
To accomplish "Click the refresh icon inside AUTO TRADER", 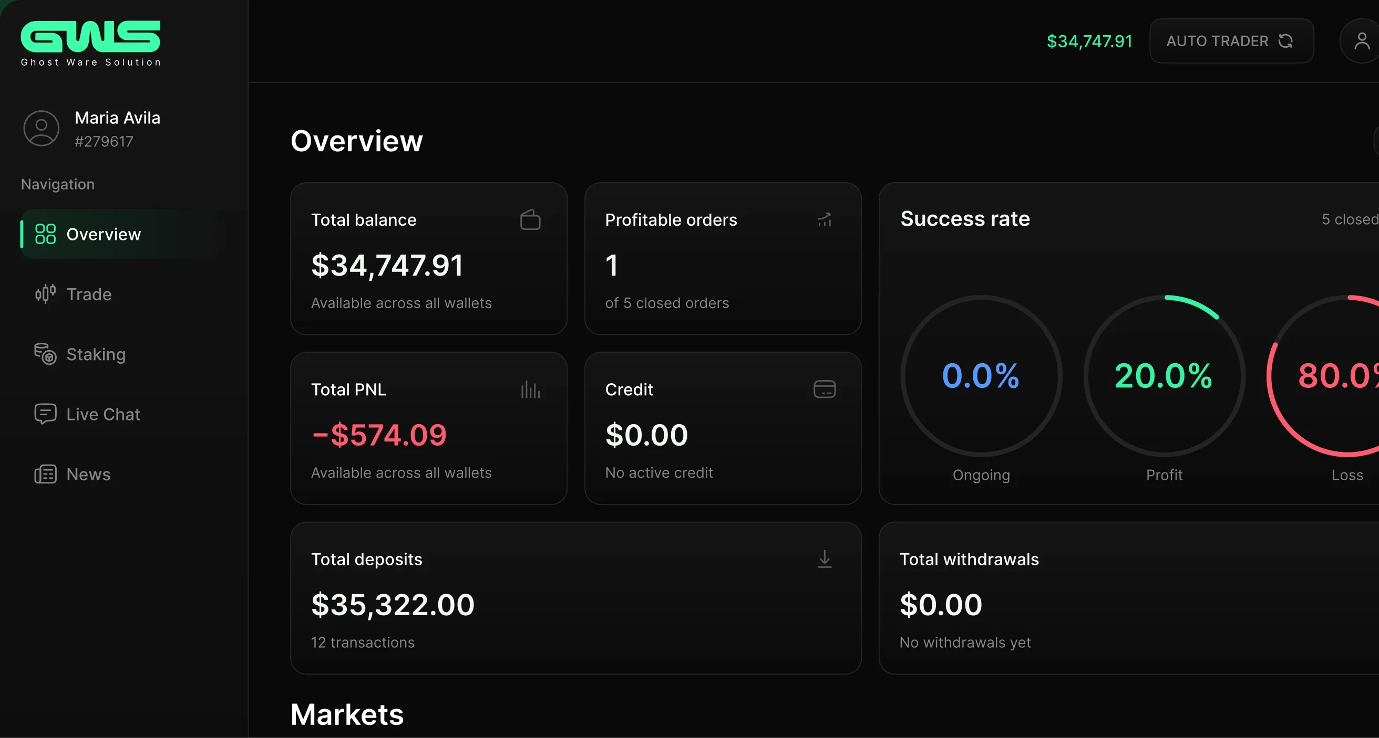I will pos(1286,41).
